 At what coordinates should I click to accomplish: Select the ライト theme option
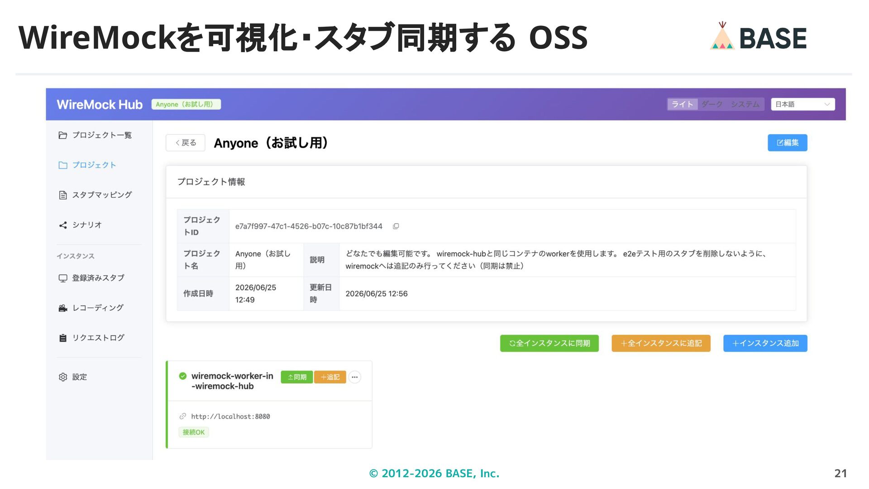point(683,104)
